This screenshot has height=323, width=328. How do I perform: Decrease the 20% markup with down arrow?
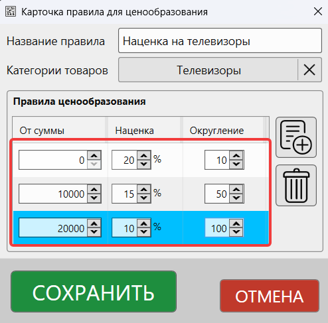coord(144,164)
